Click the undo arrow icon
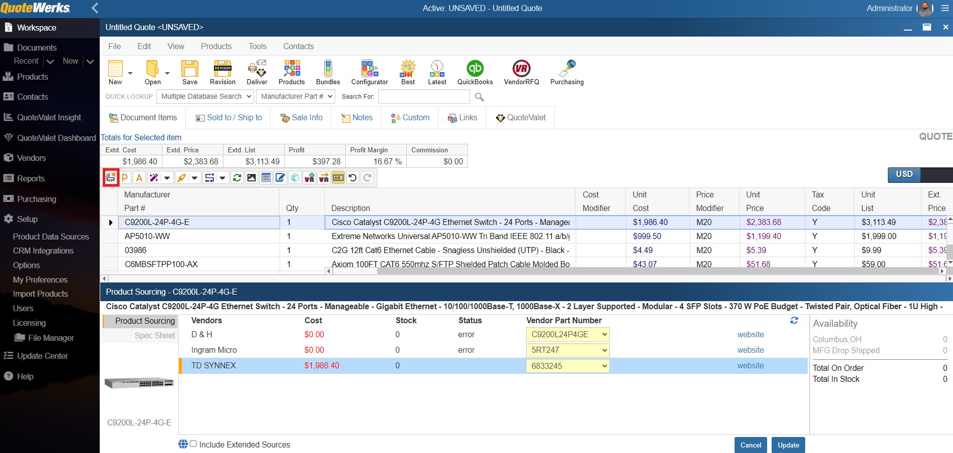This screenshot has width=953, height=453. [x=353, y=178]
